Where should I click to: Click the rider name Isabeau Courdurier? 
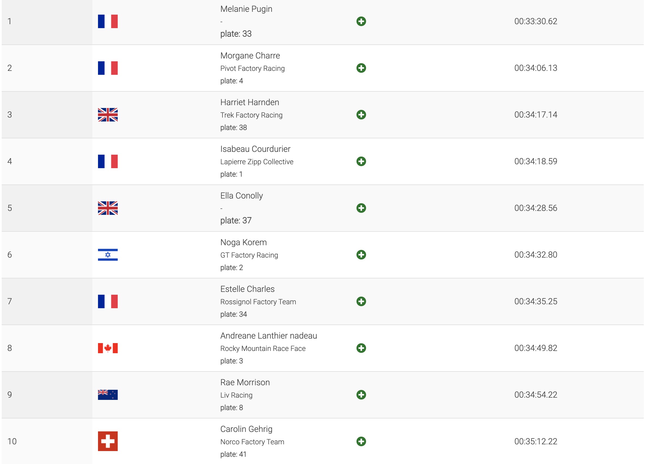255,149
